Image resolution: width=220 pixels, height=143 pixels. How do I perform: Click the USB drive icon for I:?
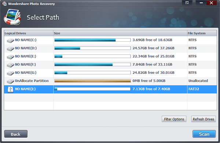(10, 89)
